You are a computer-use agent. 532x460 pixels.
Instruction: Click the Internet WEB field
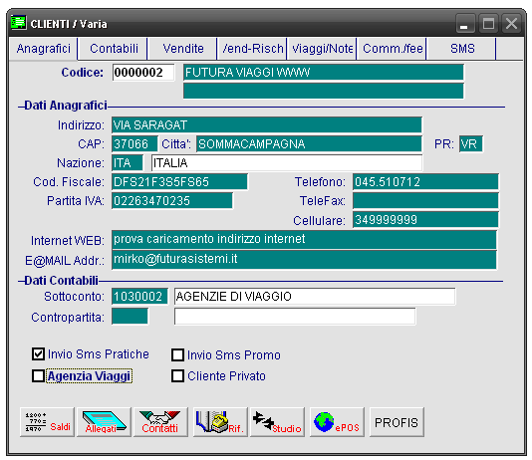304,240
